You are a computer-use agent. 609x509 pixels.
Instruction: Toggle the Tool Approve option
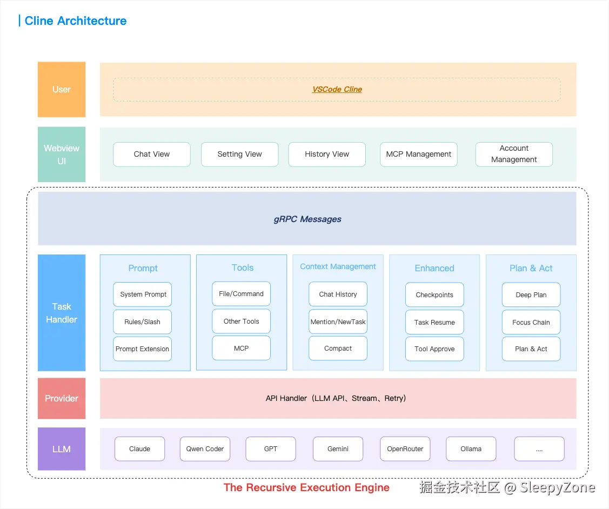(x=434, y=349)
